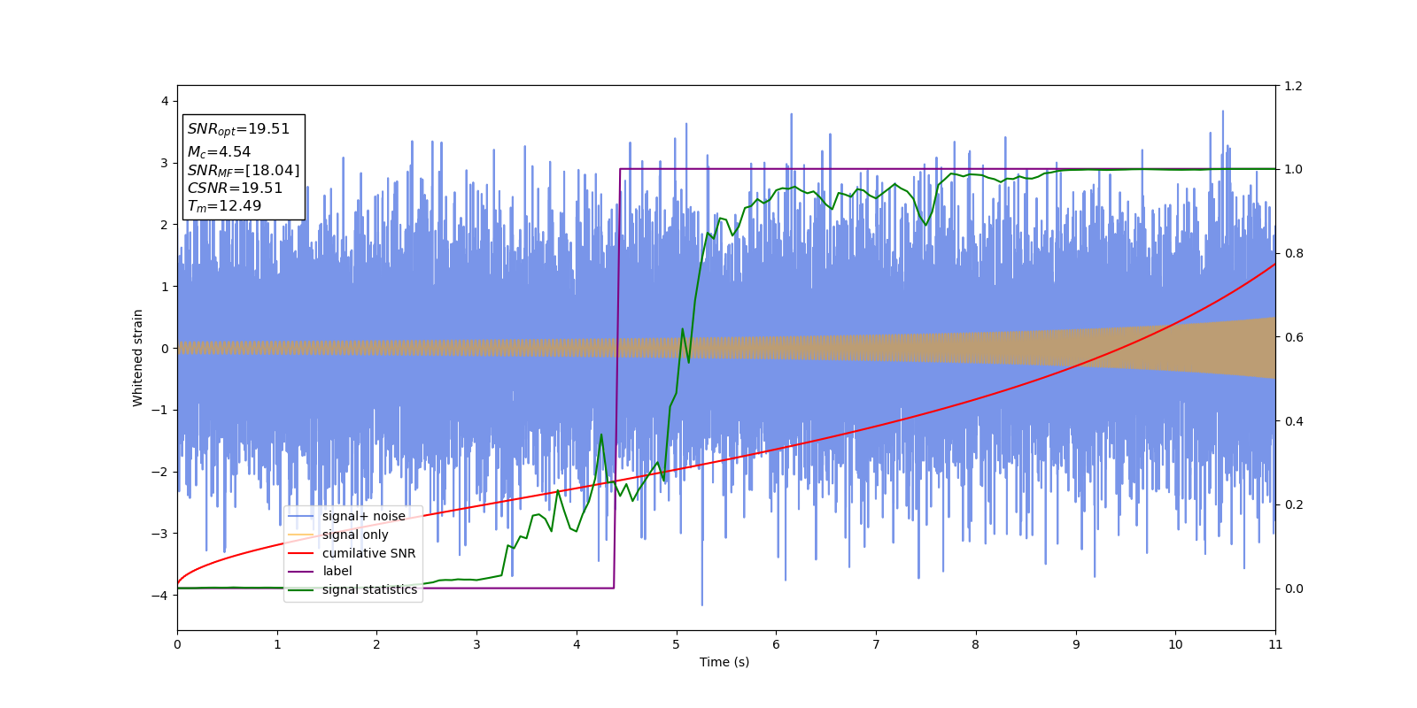The image size is (1417, 708).
Task: Click the blue signal+ noise legend line swatch
Action: point(301,516)
